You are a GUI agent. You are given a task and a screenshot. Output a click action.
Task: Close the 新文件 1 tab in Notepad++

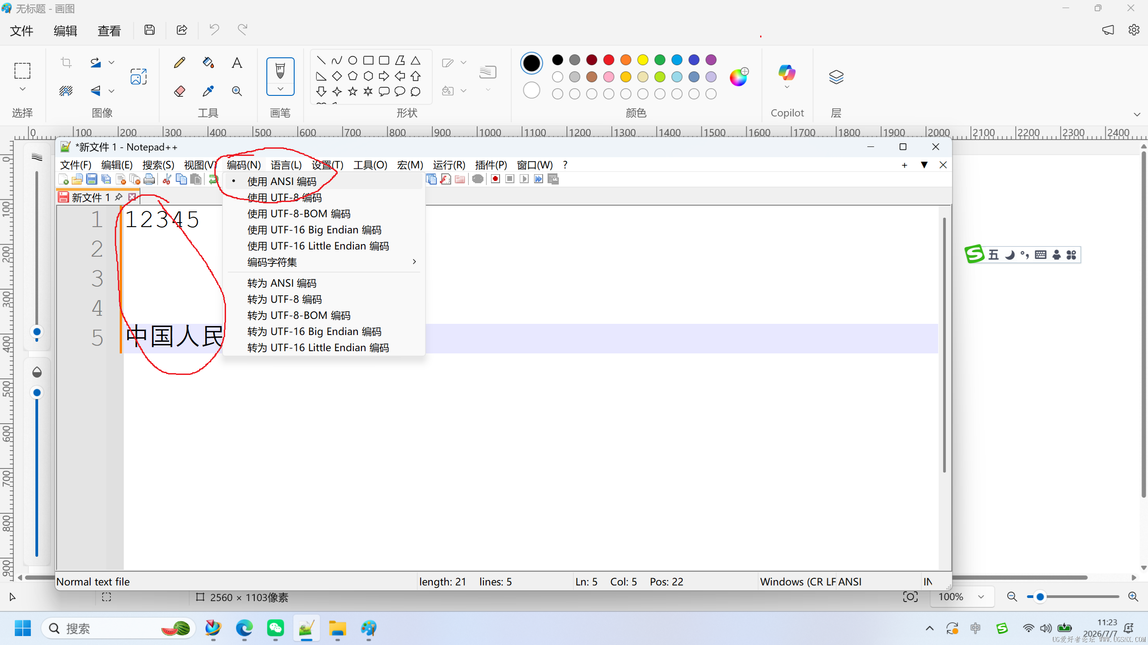pos(132,197)
